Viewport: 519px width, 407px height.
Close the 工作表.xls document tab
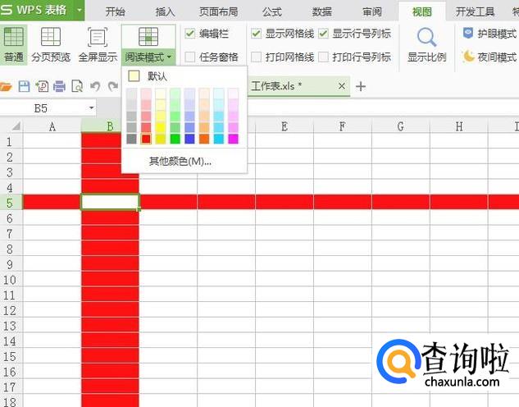(x=342, y=86)
